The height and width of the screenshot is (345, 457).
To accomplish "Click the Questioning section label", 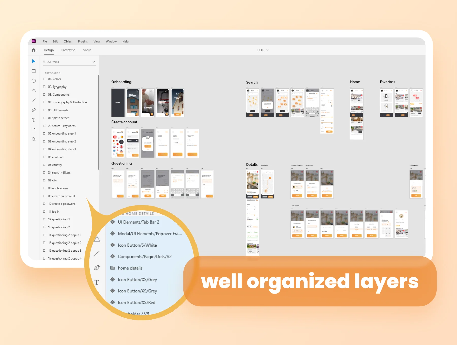I will click(x=121, y=163).
